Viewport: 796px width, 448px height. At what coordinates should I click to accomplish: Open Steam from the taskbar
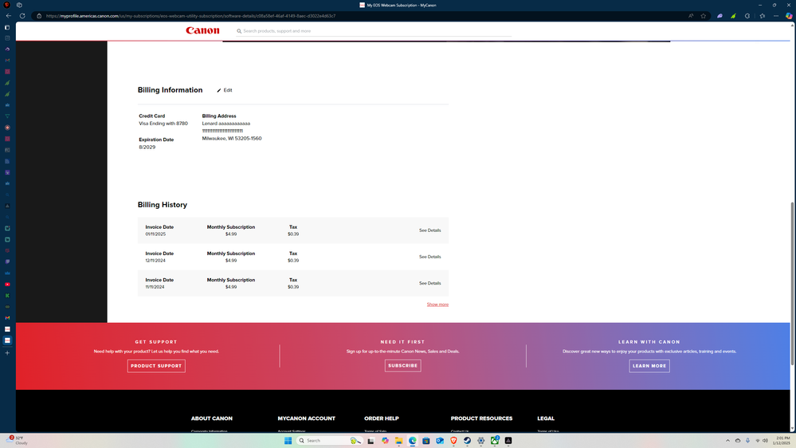[467, 440]
